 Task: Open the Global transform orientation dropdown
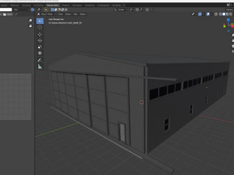121,10
